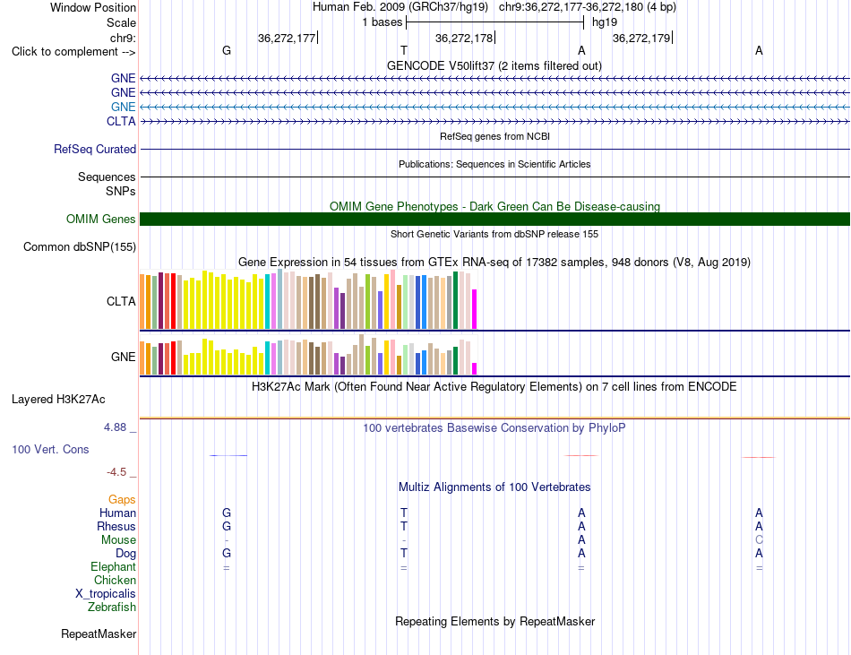Click the magenta bar in CLTA expression chart
Image resolution: width=851 pixels, height=655 pixels.
[475, 309]
